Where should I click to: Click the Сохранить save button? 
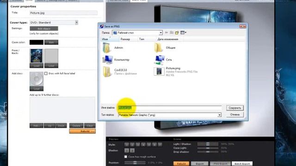(235, 108)
